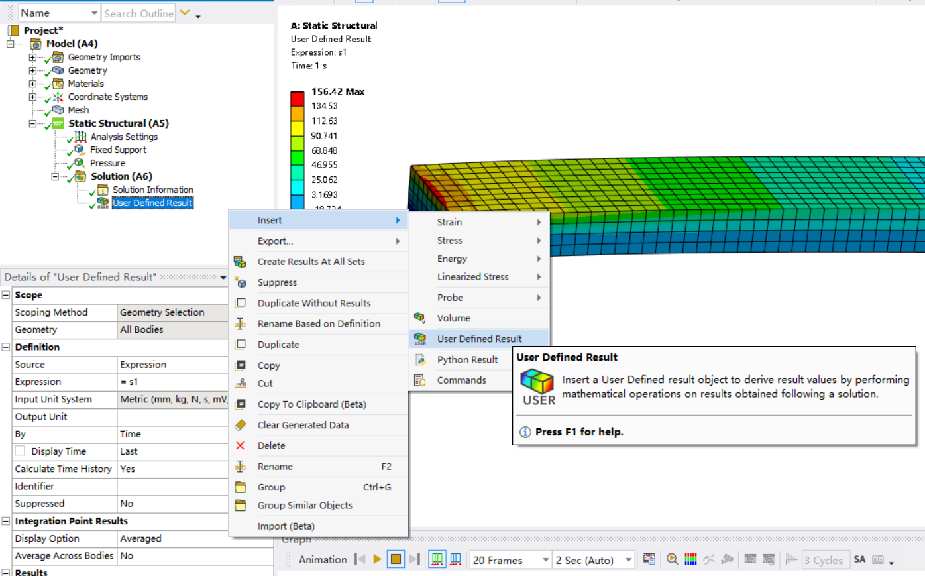This screenshot has width=925, height=576.
Task: Toggle Distributed animation mode button
Action: click(x=437, y=559)
